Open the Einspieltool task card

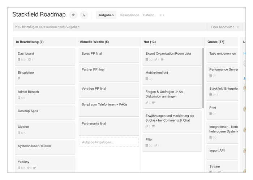click(x=45, y=76)
